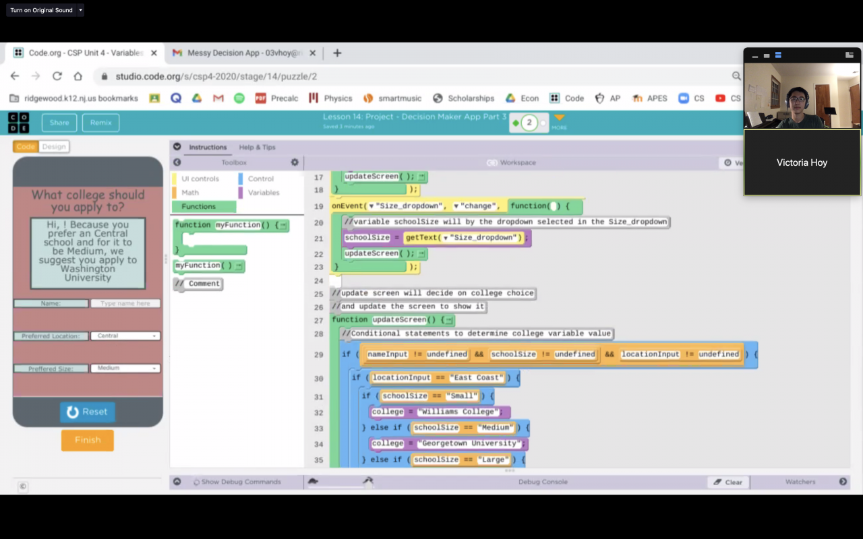Open the Physics bookmark
The height and width of the screenshot is (539, 863).
point(330,98)
